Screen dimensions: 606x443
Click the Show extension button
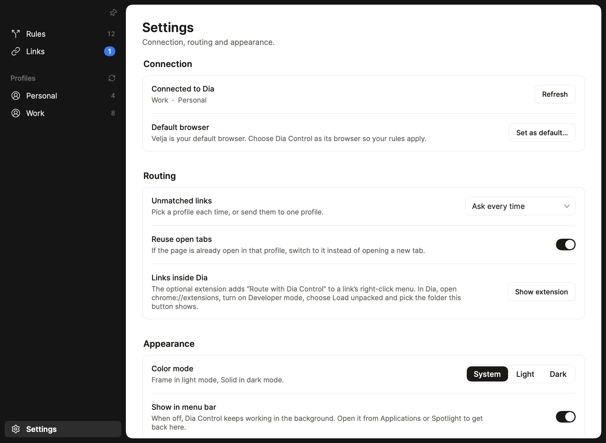541,292
